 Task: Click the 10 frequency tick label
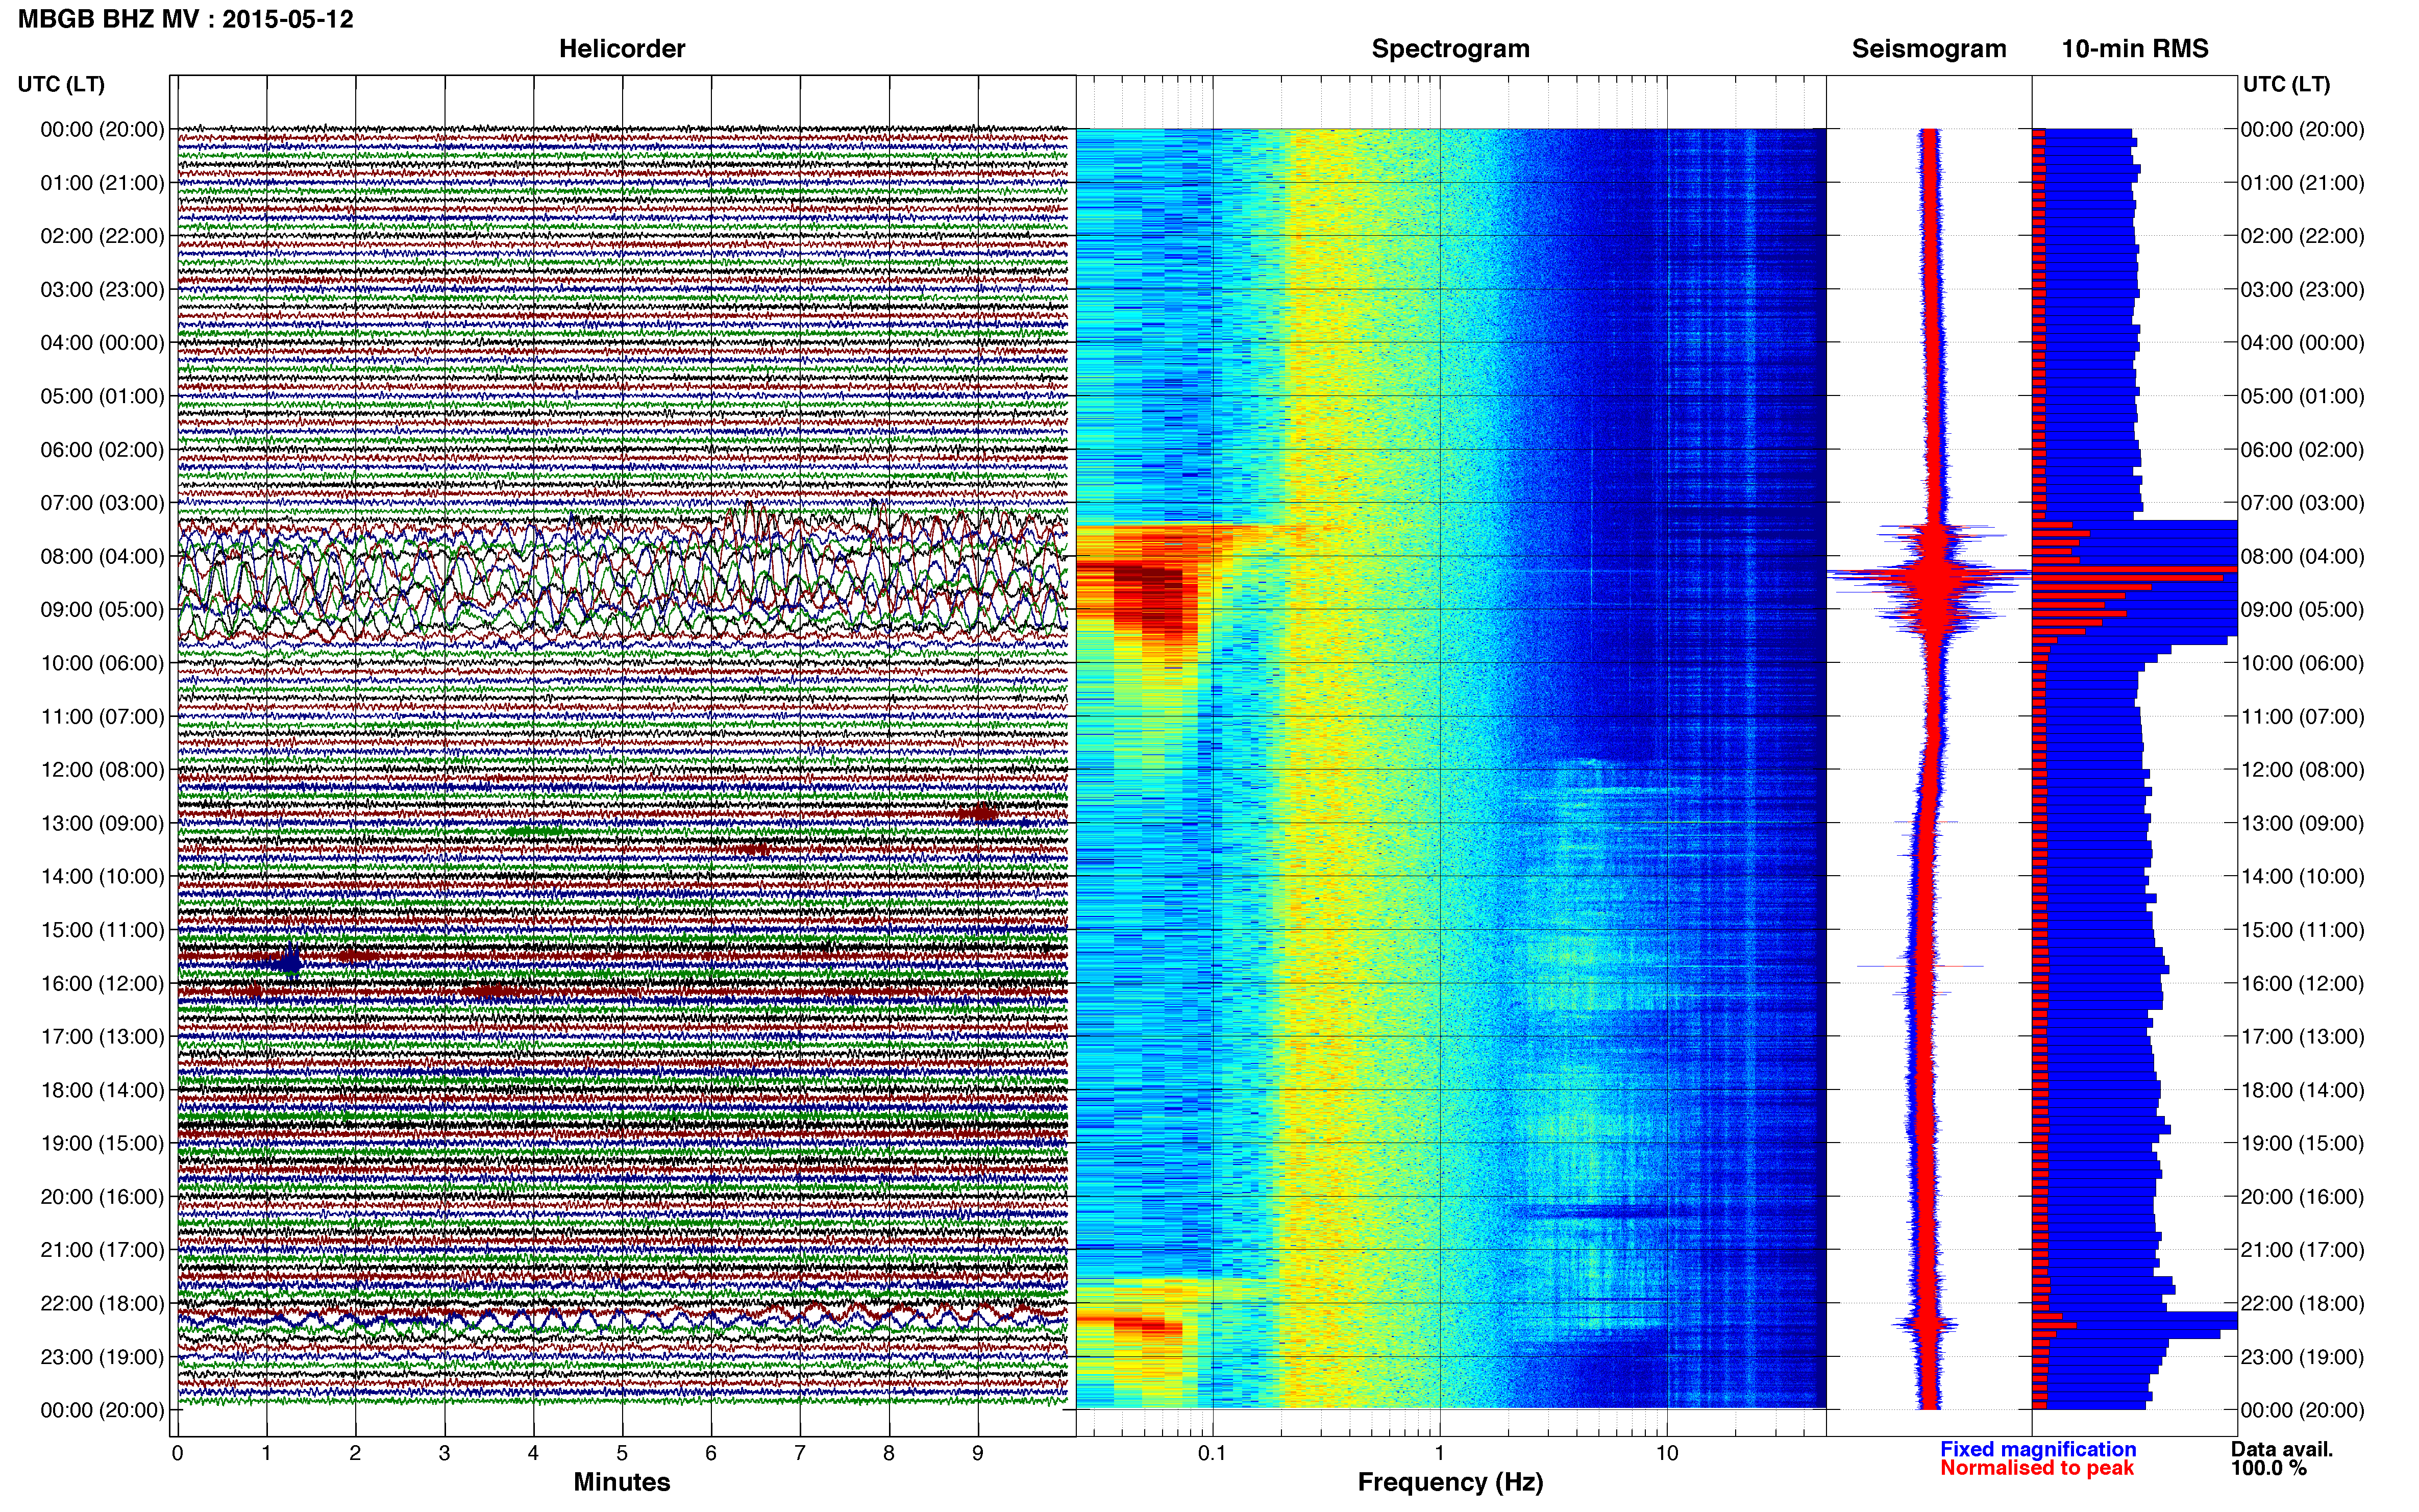coord(1667,1453)
